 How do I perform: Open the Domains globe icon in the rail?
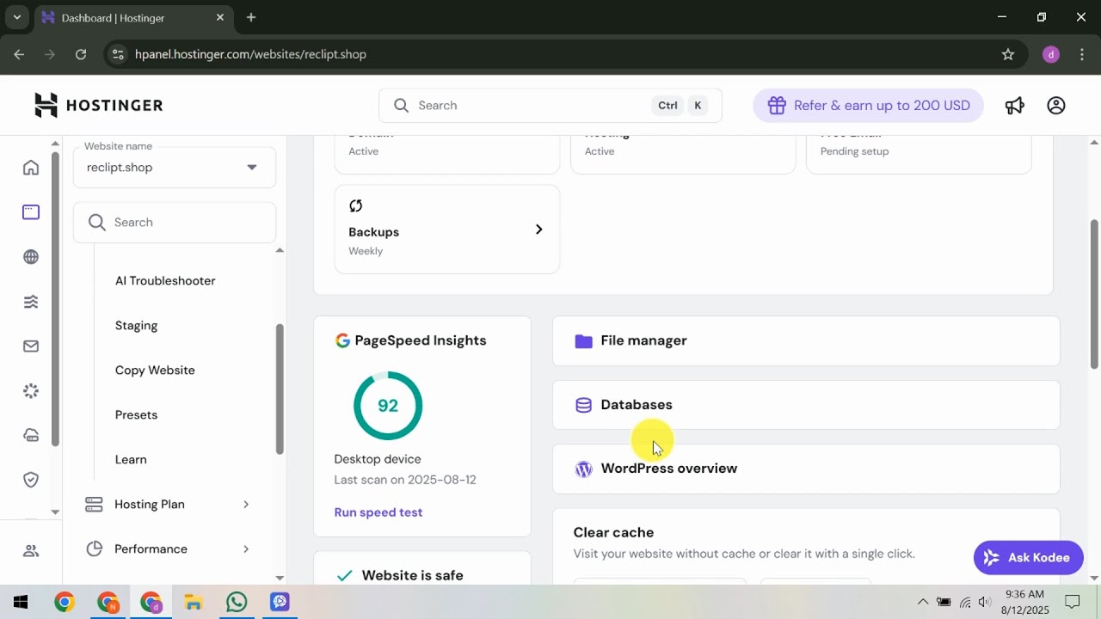click(x=31, y=257)
